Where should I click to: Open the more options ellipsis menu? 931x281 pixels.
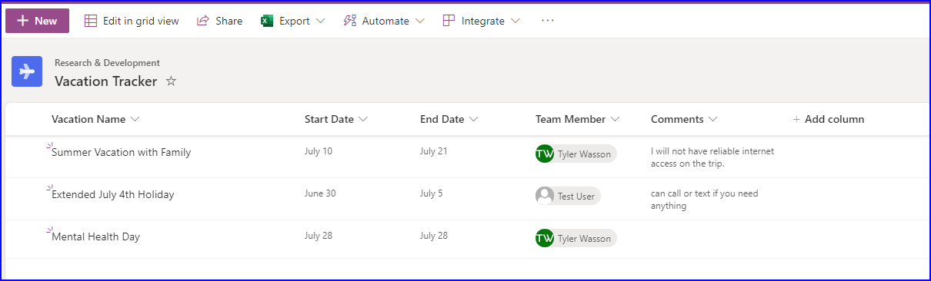tap(548, 21)
